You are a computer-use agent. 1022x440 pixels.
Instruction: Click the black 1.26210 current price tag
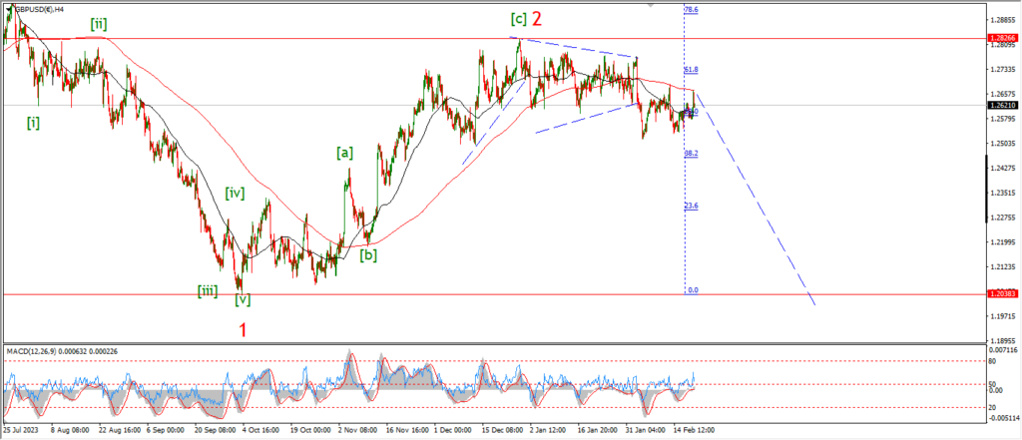click(1000, 105)
